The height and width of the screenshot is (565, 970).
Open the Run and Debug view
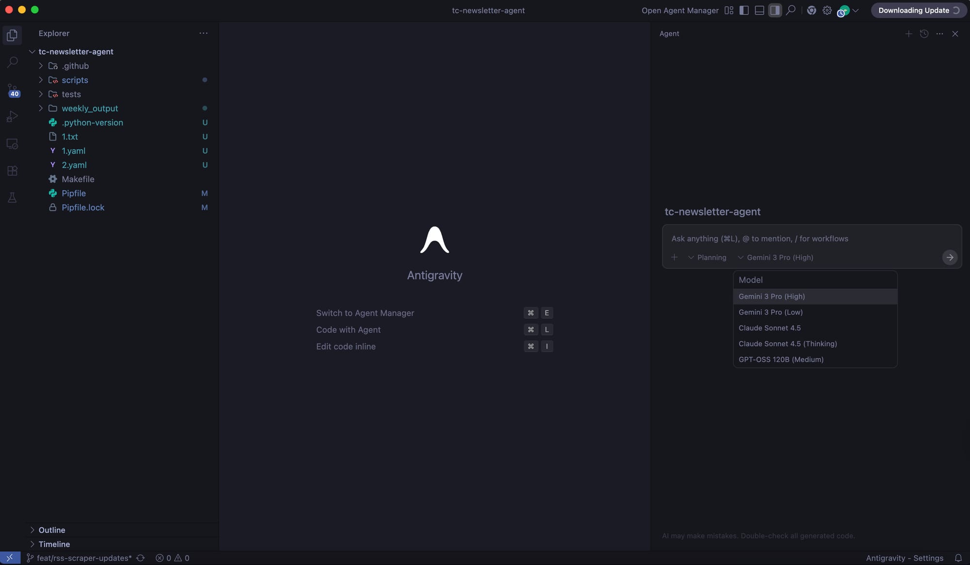[x=13, y=117]
